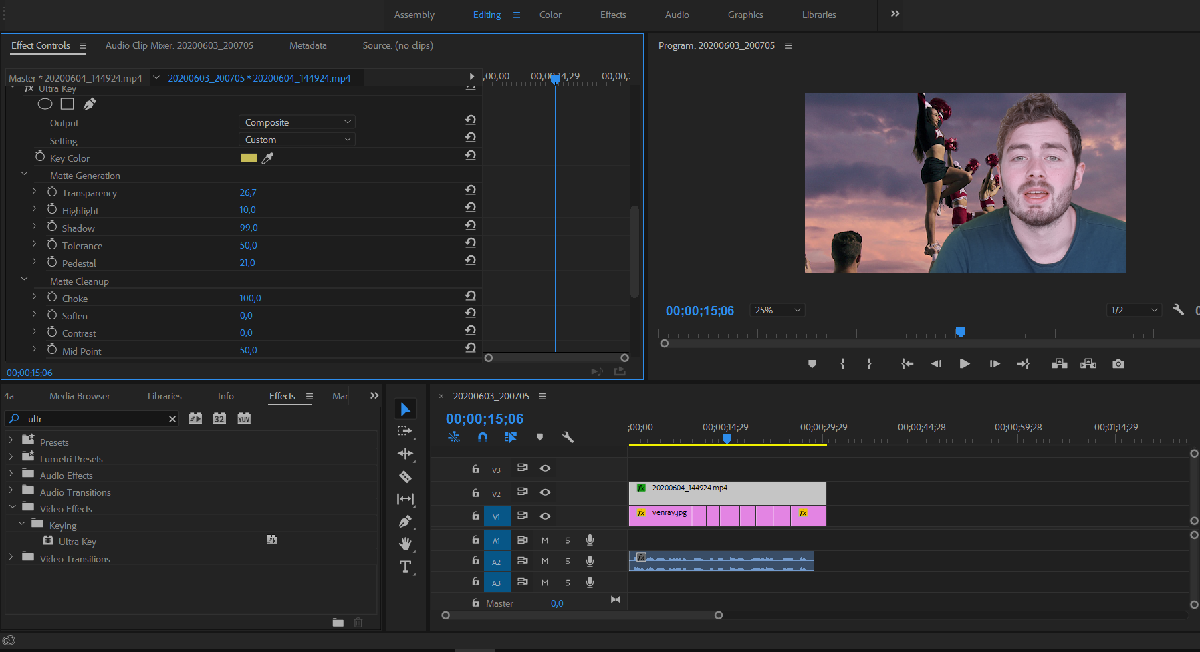Reset the Transparency parameter
Screen dimensions: 1200x652
pos(471,190)
